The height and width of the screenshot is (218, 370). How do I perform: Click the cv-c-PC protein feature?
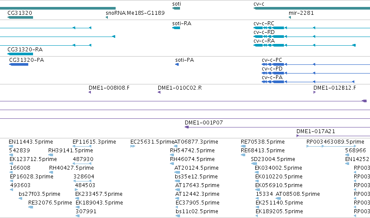[x=316, y=64]
